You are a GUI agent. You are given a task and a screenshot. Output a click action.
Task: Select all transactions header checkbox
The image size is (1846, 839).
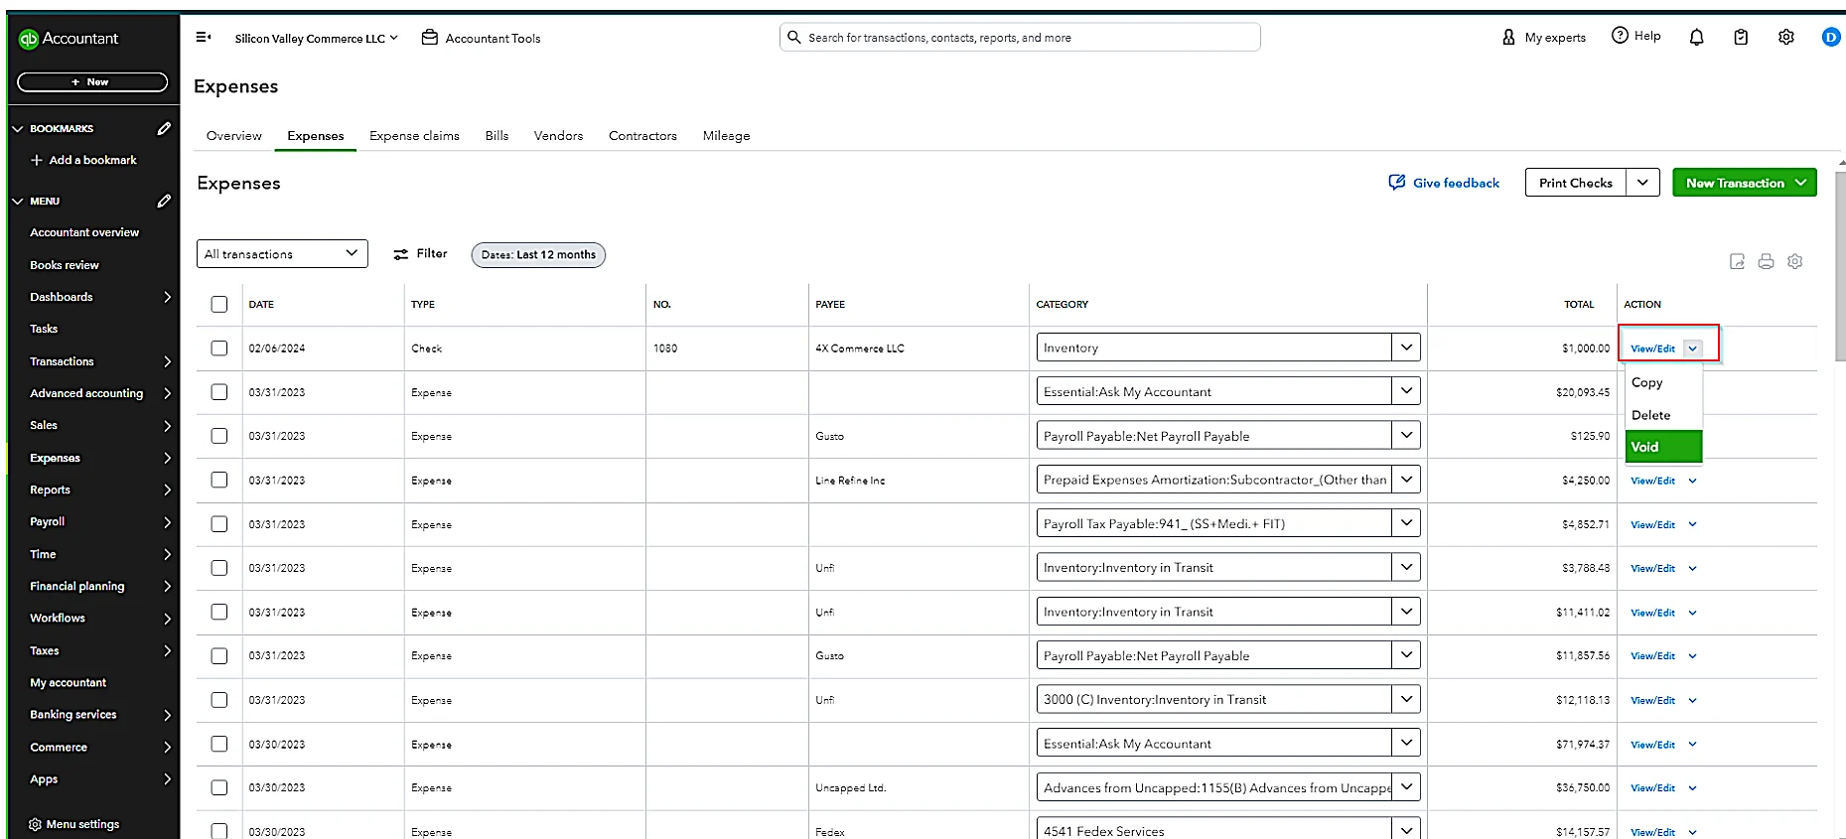click(219, 304)
